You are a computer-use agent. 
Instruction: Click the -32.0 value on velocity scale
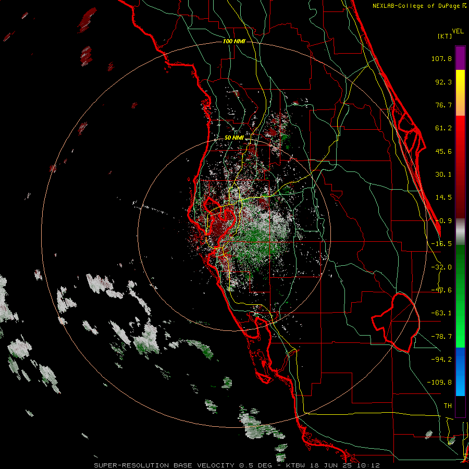click(441, 267)
